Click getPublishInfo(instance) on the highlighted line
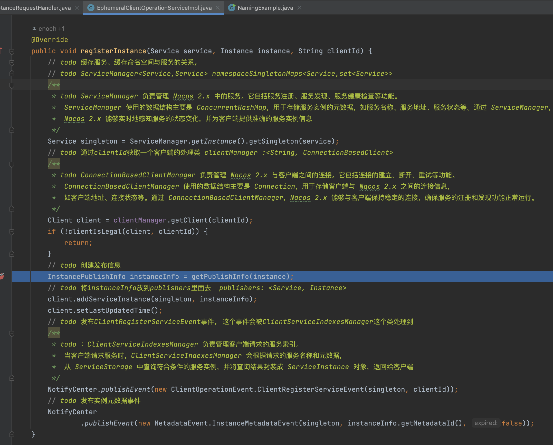553x445 pixels. pyautogui.click(x=241, y=277)
